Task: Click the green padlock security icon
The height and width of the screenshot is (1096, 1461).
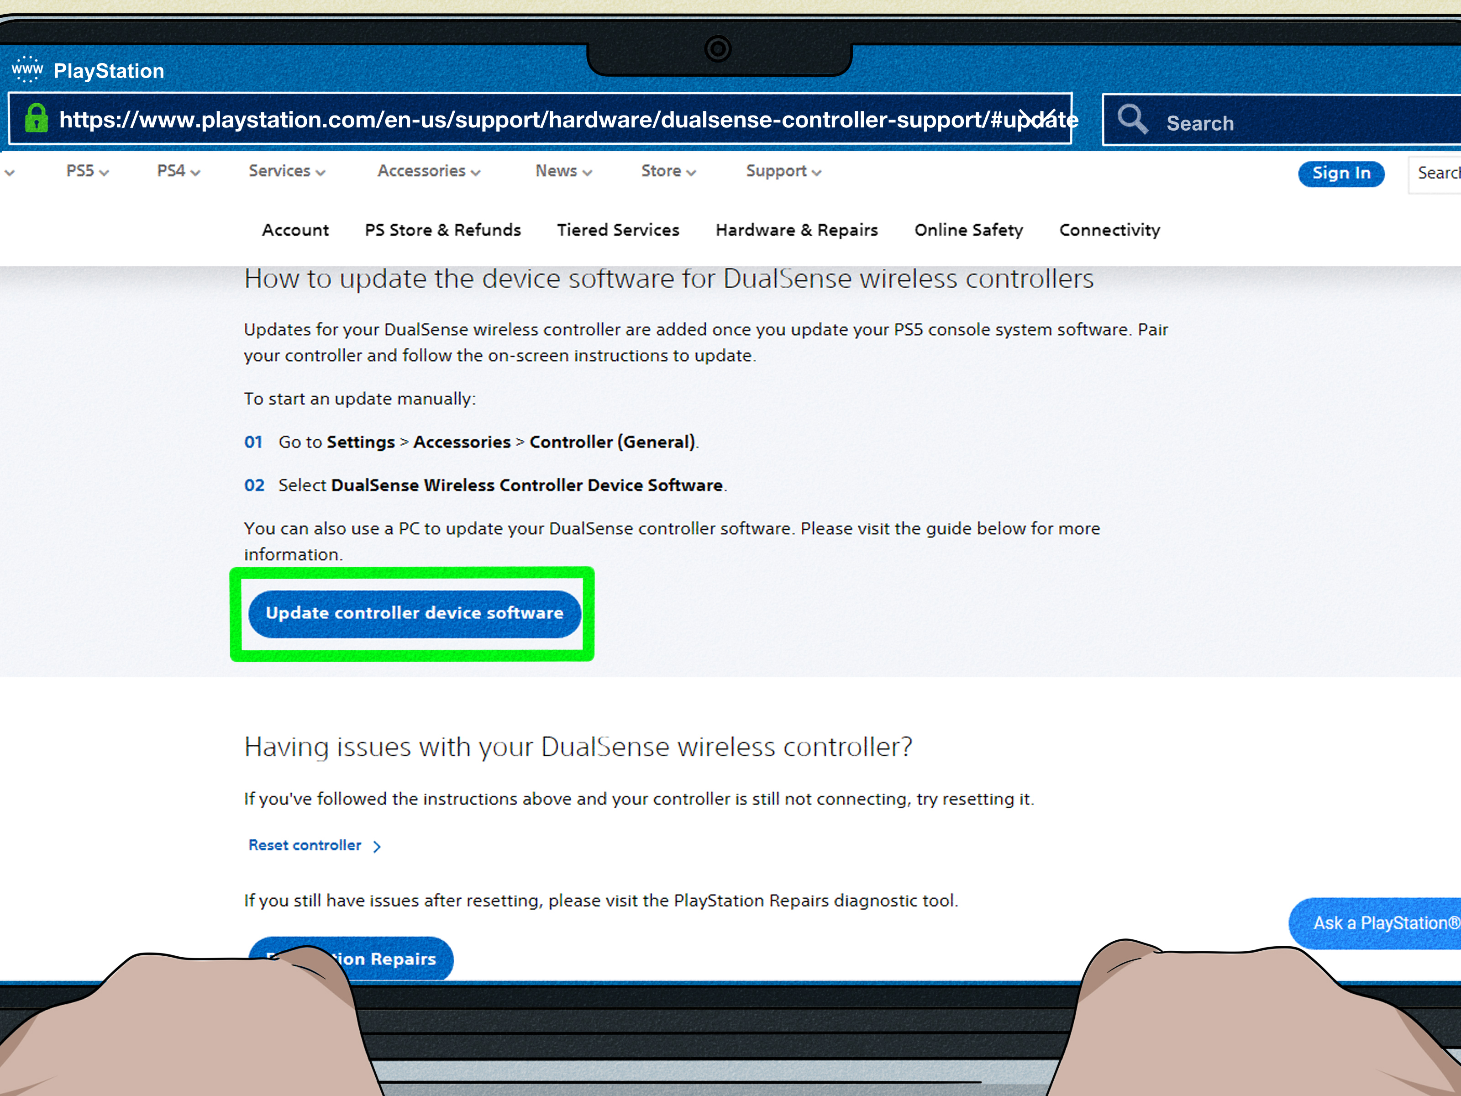Action: pos(37,119)
